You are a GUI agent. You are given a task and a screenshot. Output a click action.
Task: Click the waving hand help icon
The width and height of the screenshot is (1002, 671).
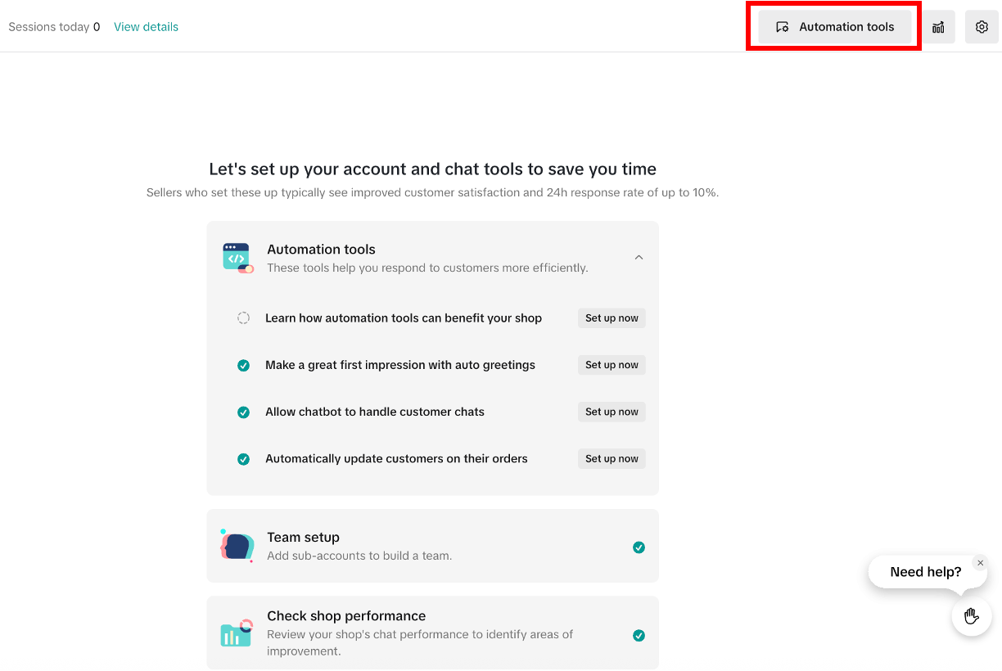tap(972, 616)
